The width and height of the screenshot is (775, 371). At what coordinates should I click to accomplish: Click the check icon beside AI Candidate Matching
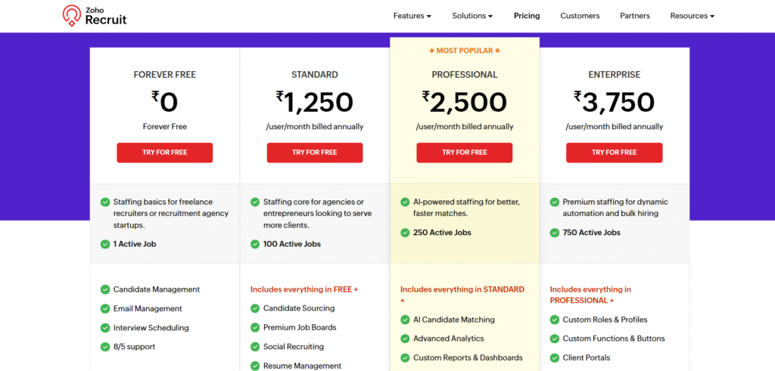pos(405,320)
